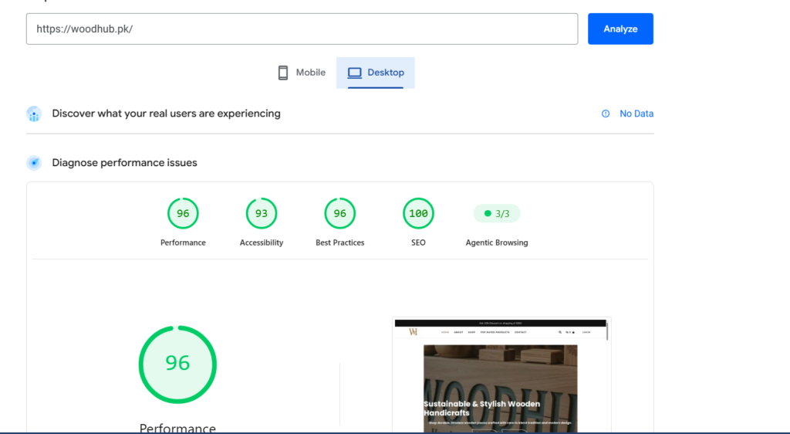Click the Agentic Browsing label
Image resolution: width=790 pixels, height=434 pixels.
point(497,242)
